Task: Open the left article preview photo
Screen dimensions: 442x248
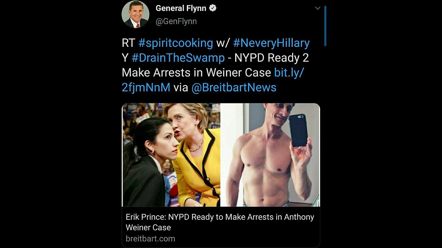Action: tap(171, 155)
